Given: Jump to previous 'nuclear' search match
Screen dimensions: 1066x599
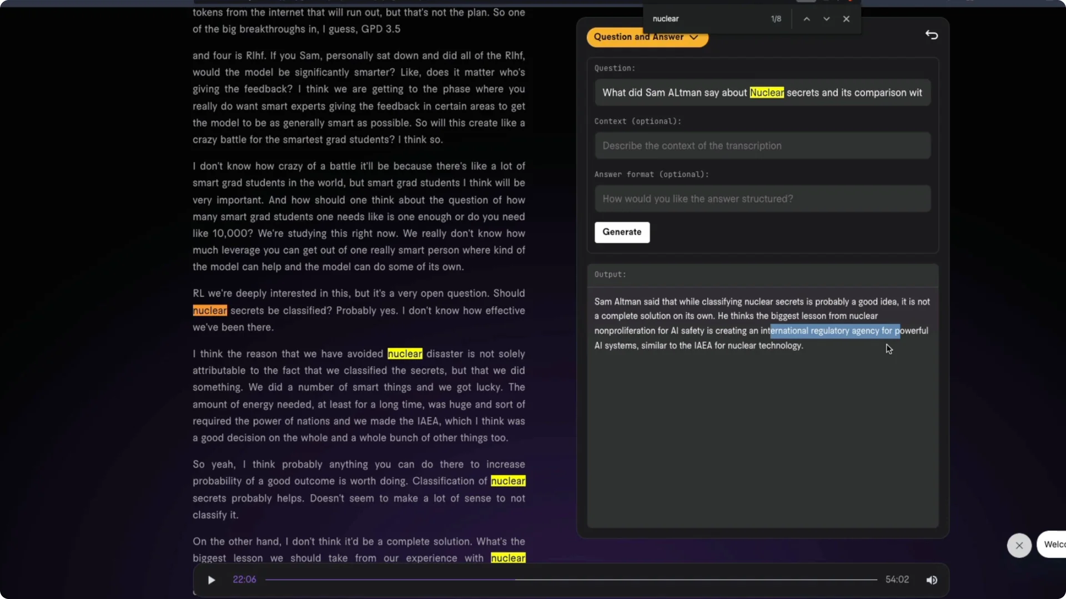Looking at the screenshot, I should pos(806,18).
